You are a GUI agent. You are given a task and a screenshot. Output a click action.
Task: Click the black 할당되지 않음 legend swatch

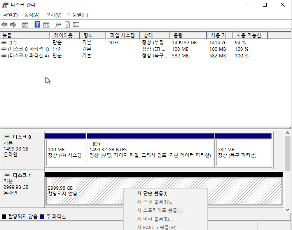click(4, 217)
